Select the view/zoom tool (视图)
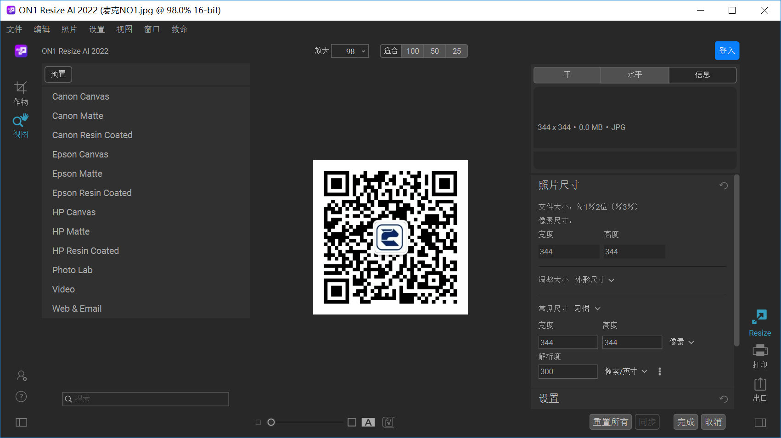The height and width of the screenshot is (438, 781). [21, 126]
